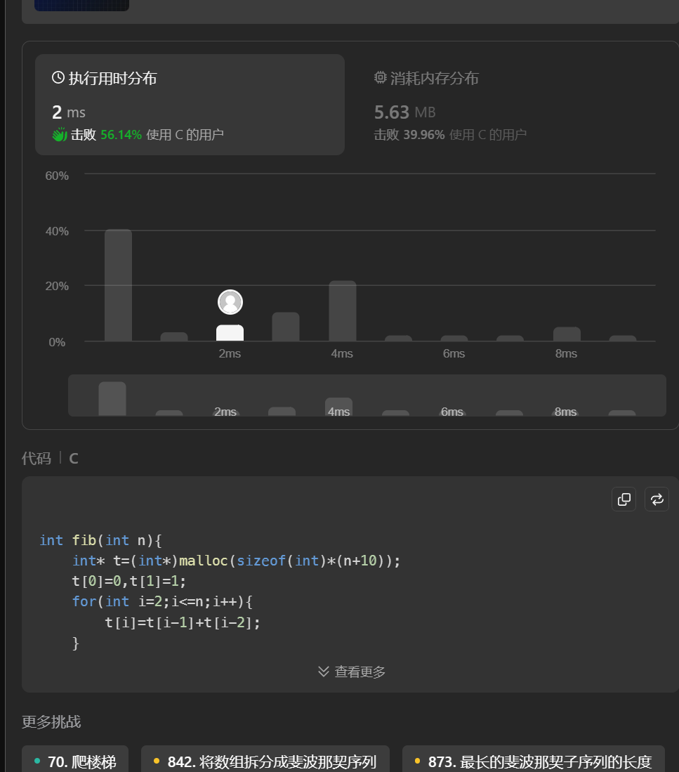Click the 8ms histogram bar
The image size is (679, 772).
coord(567,334)
